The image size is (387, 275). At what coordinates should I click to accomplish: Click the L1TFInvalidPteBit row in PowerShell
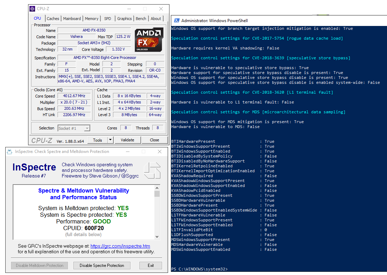coord(219,230)
